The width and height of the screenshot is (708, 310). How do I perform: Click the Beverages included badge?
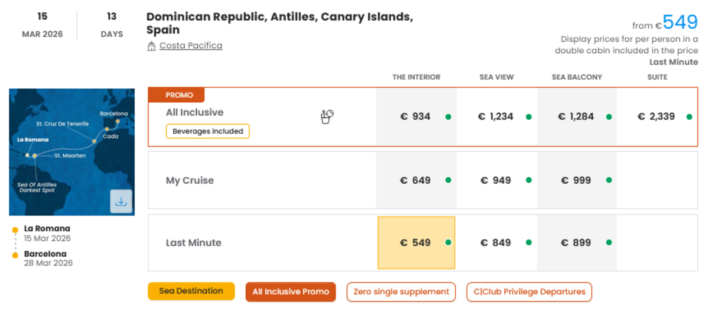point(208,131)
